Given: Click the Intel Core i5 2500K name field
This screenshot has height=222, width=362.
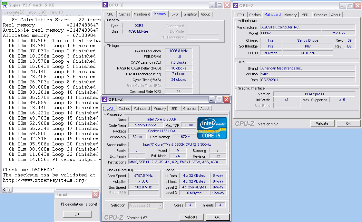Looking at the screenshot, I should [x=162, y=120].
